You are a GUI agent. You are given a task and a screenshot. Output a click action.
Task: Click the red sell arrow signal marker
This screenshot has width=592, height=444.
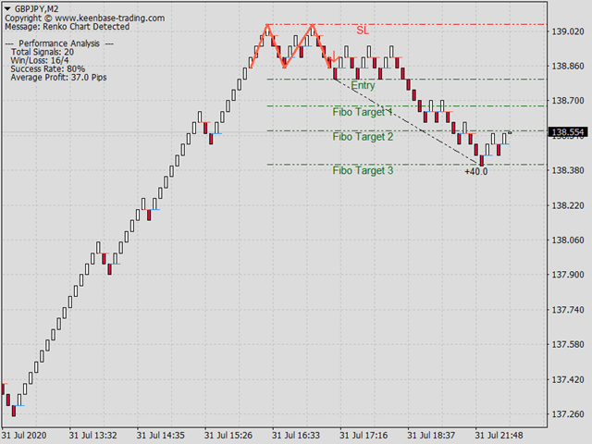pyautogui.click(x=334, y=57)
